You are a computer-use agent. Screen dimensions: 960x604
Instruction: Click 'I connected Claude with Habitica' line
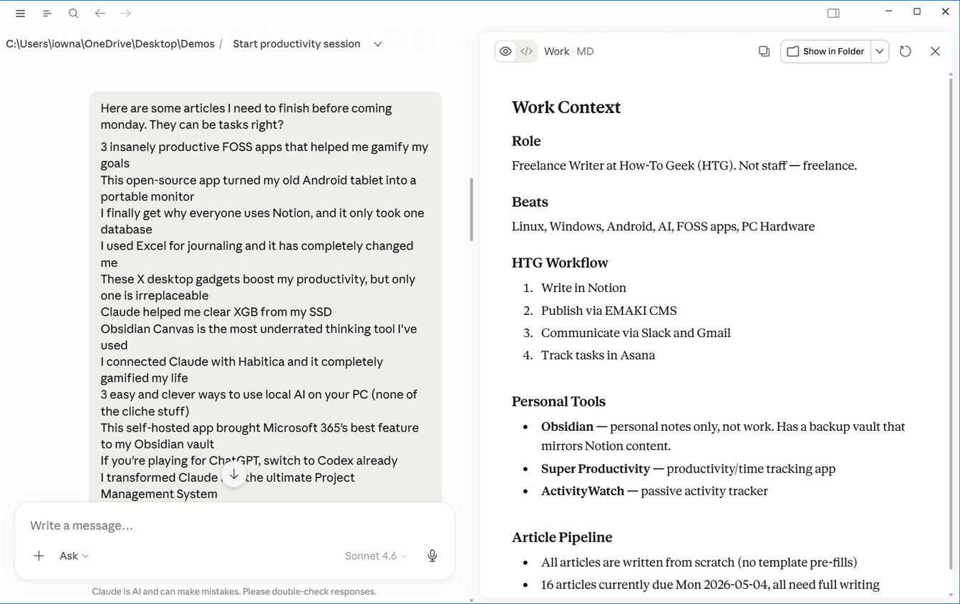[x=242, y=370]
